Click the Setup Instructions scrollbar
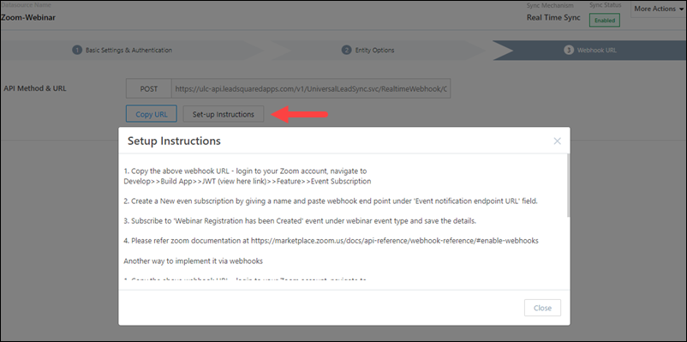This screenshot has width=687, height=342. click(569, 185)
